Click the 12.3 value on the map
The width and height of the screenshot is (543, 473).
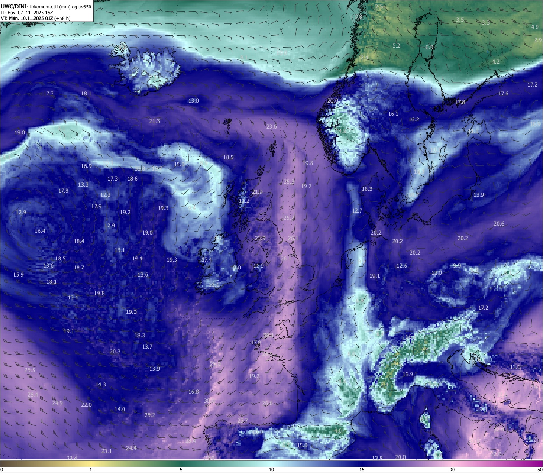[x=105, y=195]
